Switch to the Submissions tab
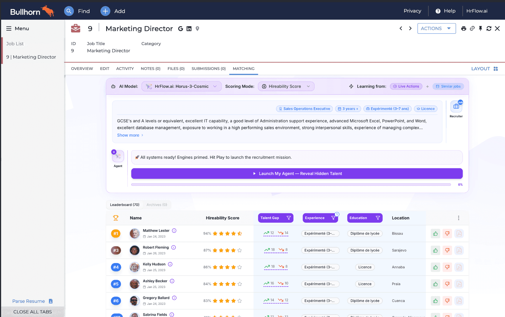Viewport: 505px width, 317px height. pyautogui.click(x=209, y=69)
